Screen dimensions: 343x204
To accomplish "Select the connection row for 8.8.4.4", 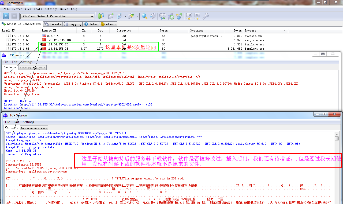I will tap(144, 36).
